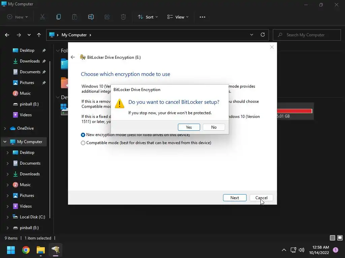345x258 pixels.
Task: Click No to continue BitLocker setup
Action: (x=214, y=127)
